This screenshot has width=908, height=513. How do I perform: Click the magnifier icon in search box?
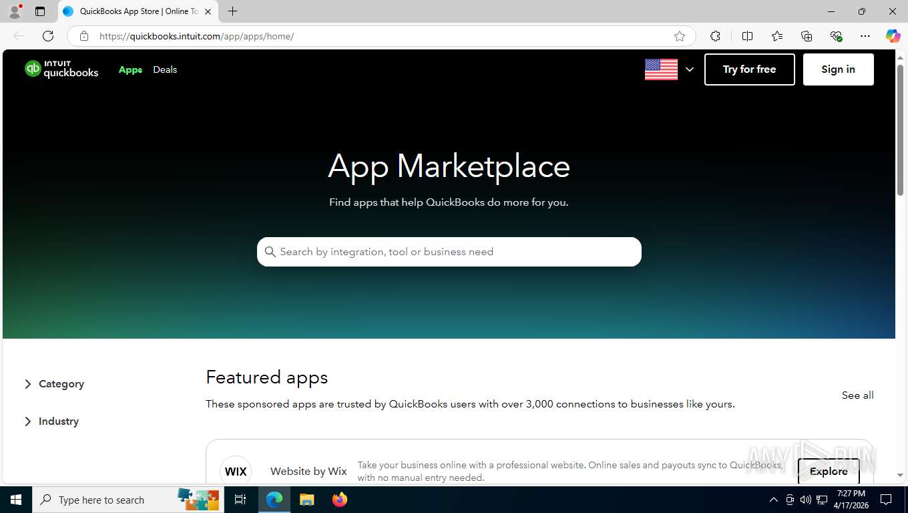point(270,252)
